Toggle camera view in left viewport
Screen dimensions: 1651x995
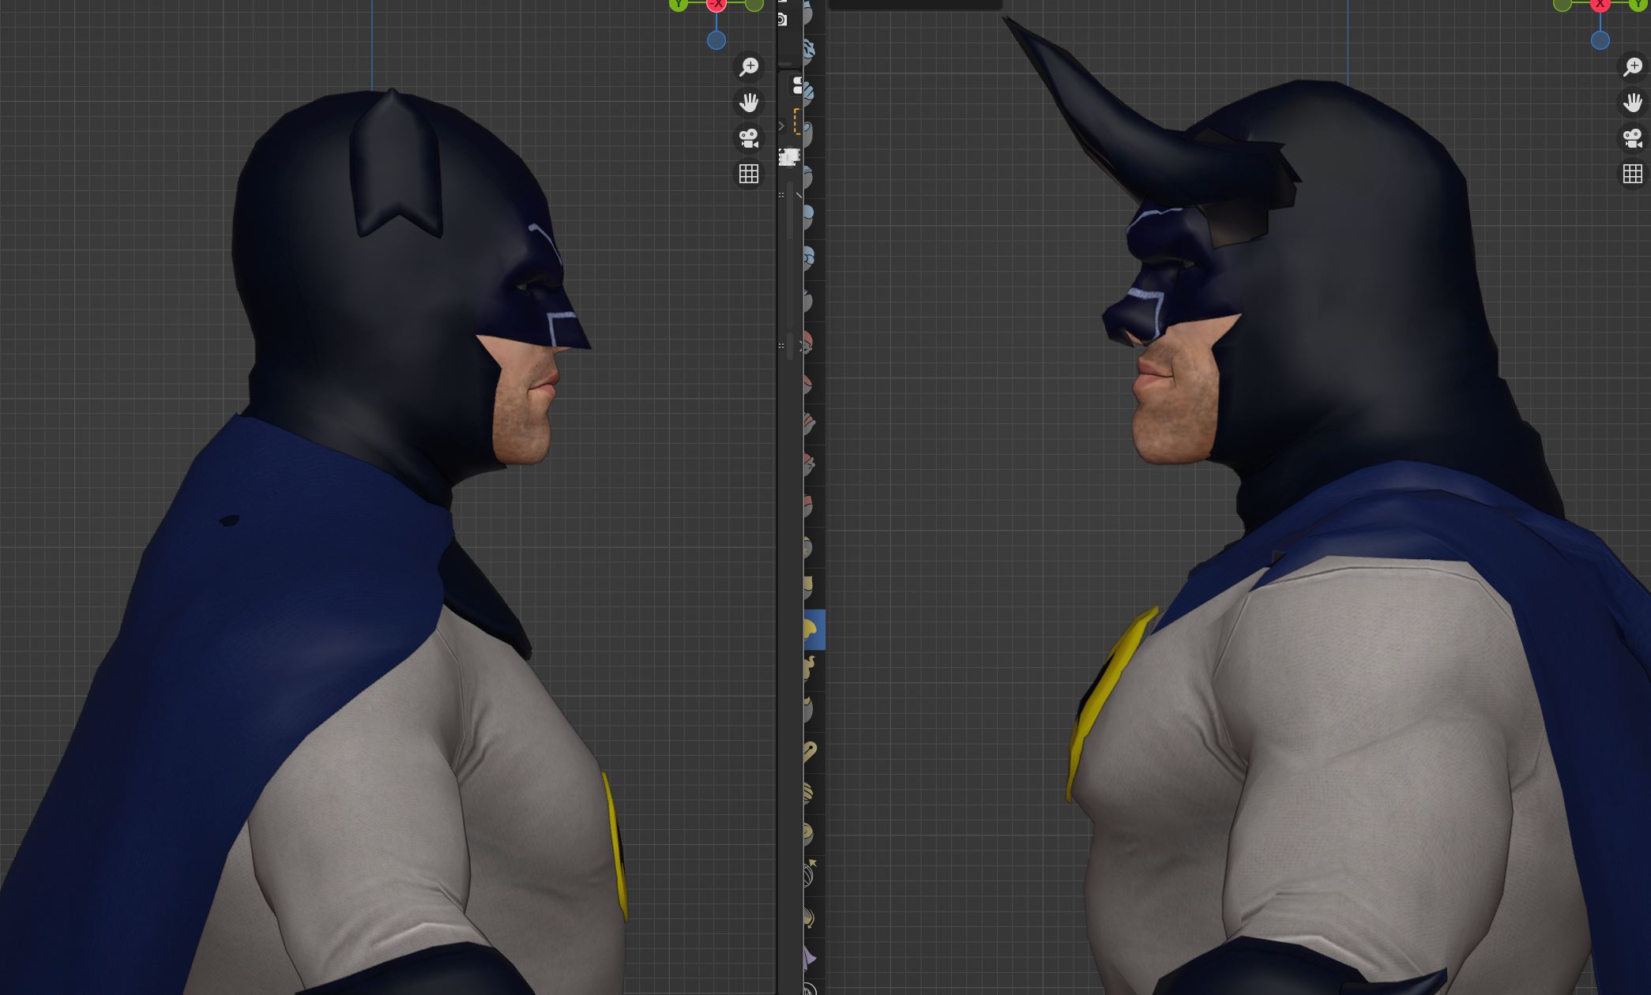point(748,138)
